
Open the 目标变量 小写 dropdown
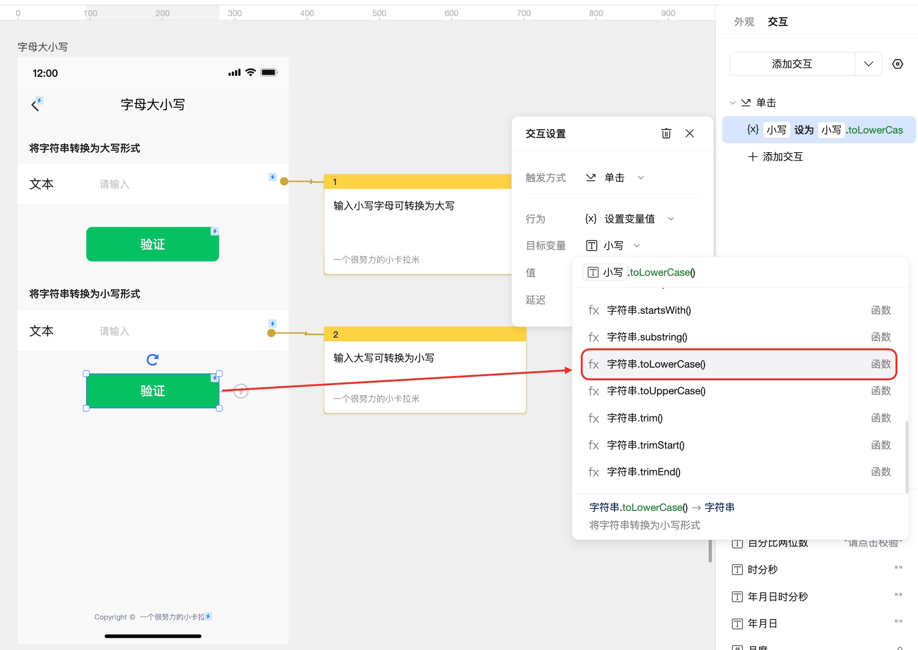pos(637,245)
